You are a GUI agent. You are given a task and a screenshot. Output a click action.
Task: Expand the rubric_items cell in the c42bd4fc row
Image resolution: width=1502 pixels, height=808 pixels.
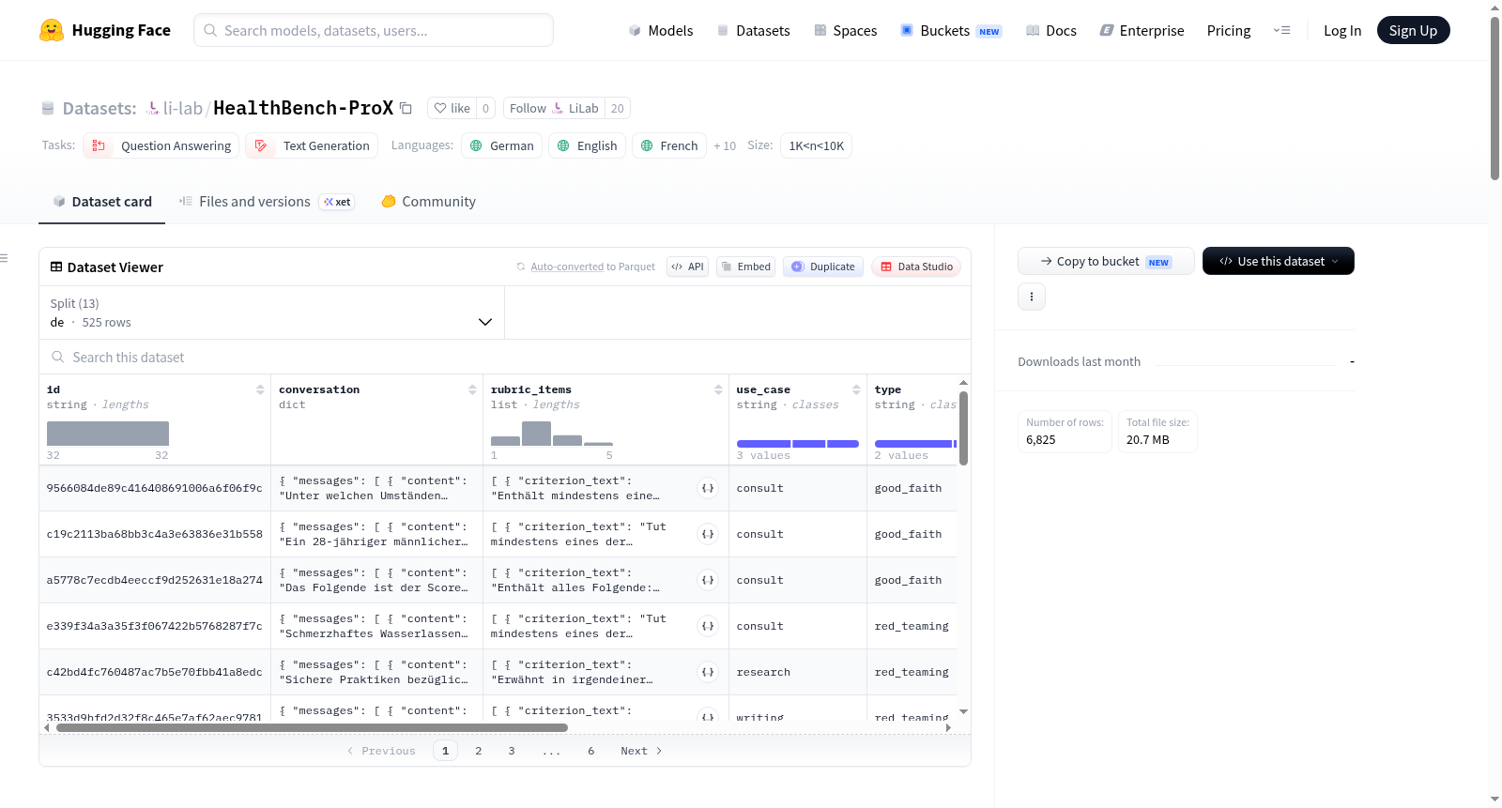pos(708,672)
